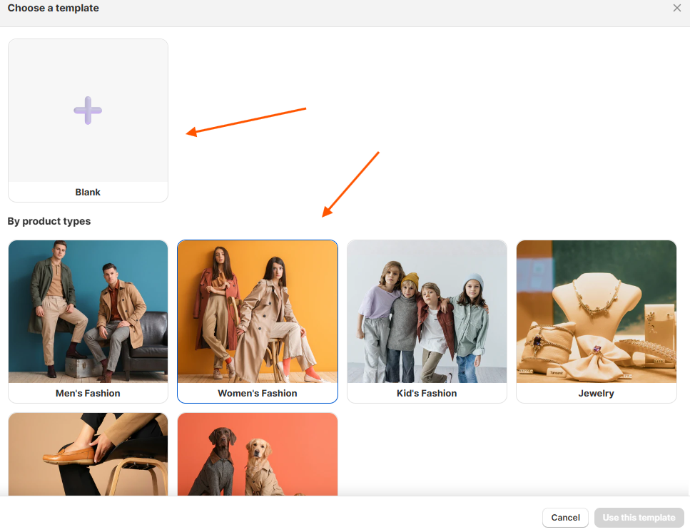Screen dimensions: 690x532
Task: Select the dogs in coats template thumbnail
Action: coord(258,454)
